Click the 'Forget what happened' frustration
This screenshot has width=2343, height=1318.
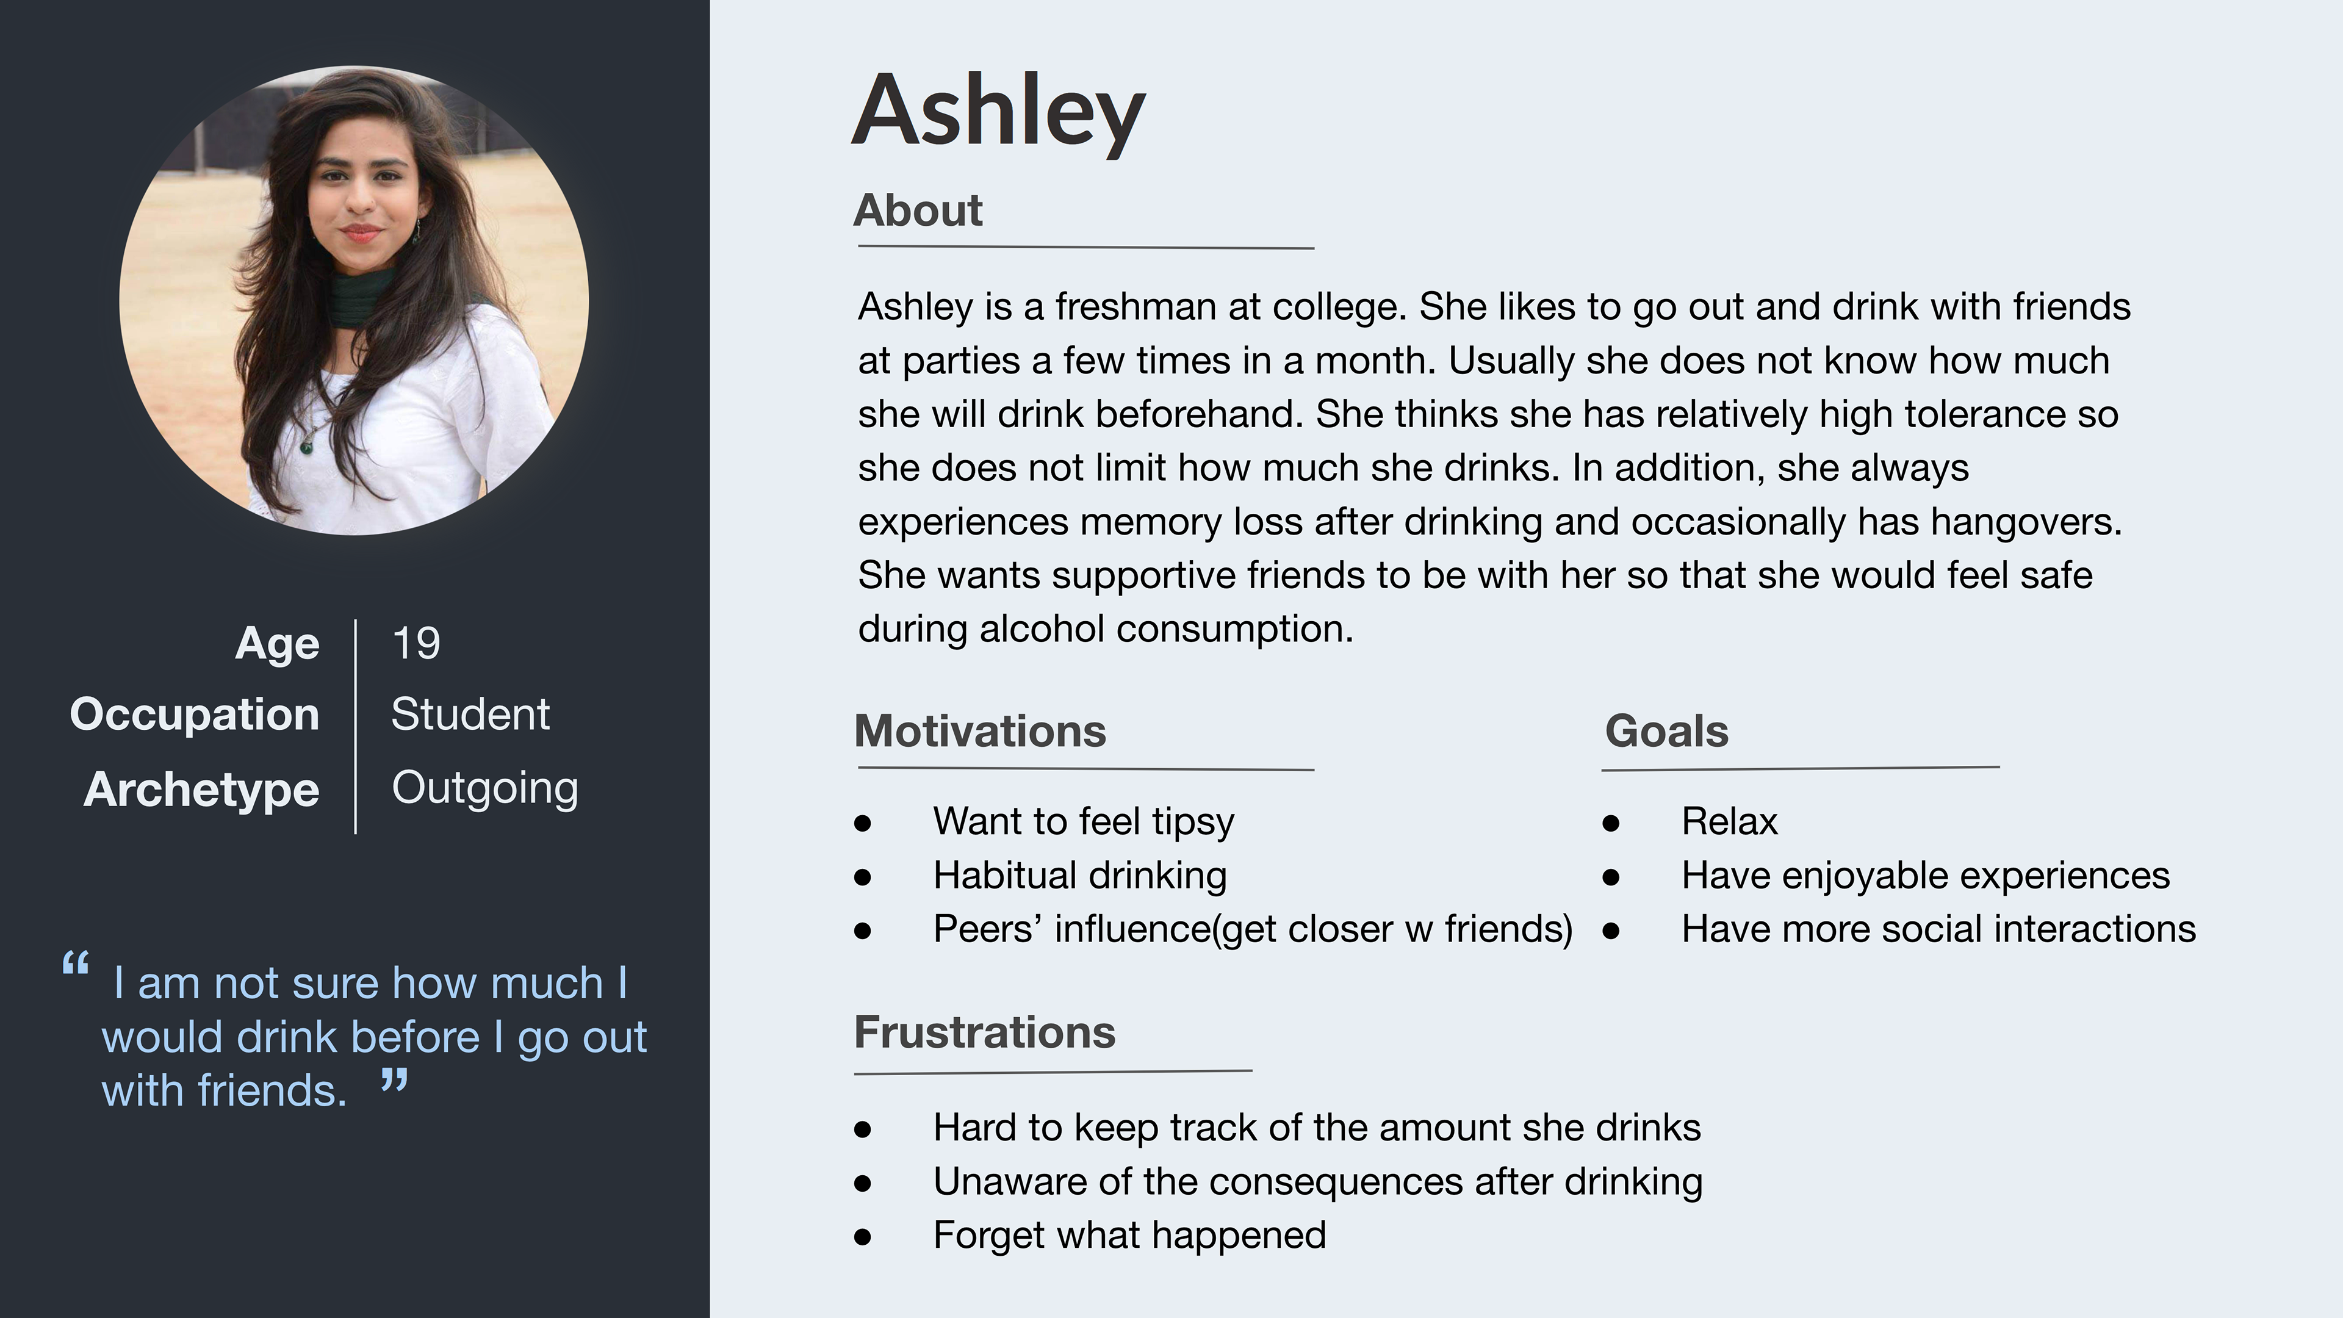[x=1129, y=1235]
